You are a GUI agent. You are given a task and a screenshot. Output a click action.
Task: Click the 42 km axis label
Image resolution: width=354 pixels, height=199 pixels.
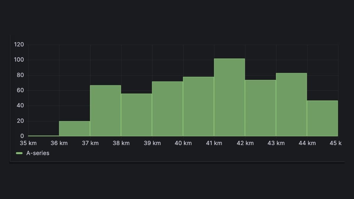[245, 143]
